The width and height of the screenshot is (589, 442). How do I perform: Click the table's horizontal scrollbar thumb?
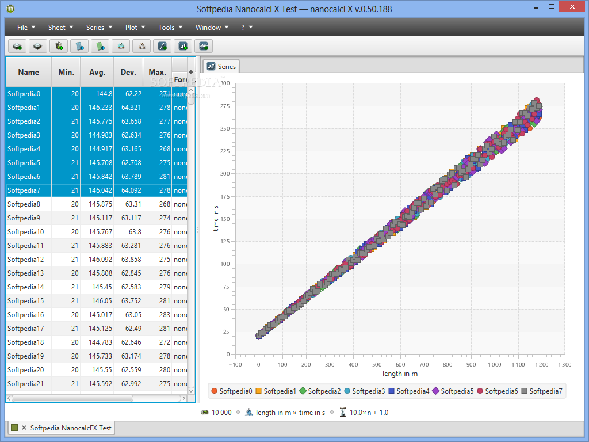tap(72, 398)
